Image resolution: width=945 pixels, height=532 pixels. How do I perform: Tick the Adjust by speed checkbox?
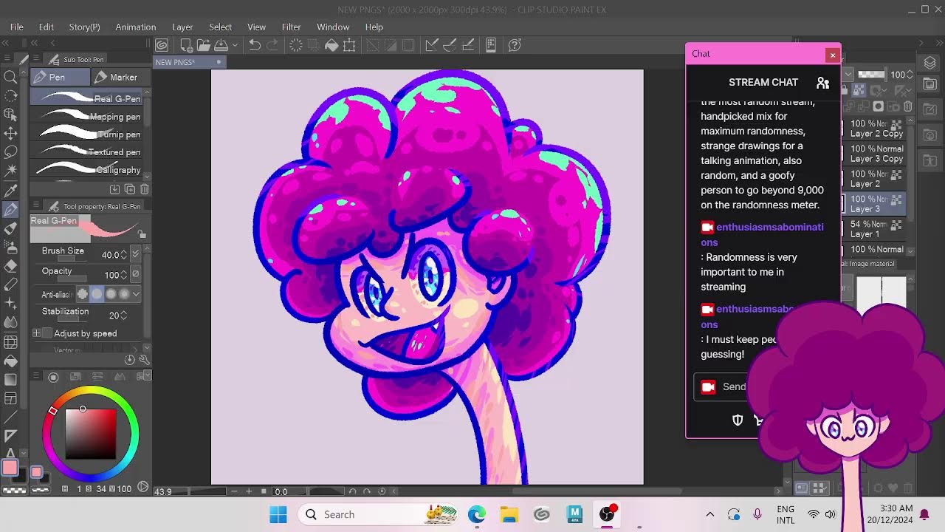(48, 333)
